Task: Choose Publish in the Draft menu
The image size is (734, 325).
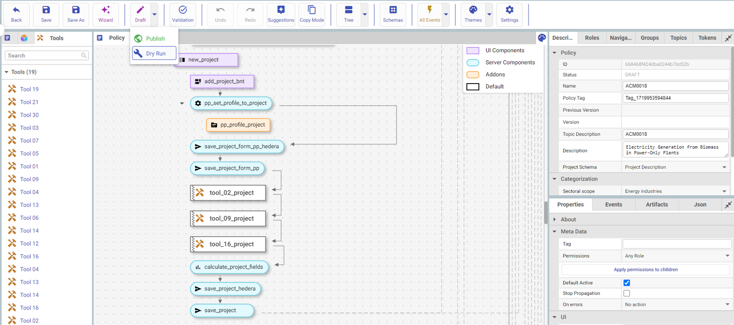Action: [x=154, y=39]
